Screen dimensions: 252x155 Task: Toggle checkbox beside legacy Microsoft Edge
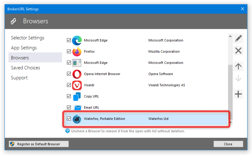point(69,62)
